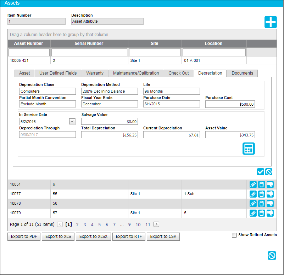The height and width of the screenshot is (275, 284).
Task: Delete asset 10078 with trash icon
Action: point(262,204)
